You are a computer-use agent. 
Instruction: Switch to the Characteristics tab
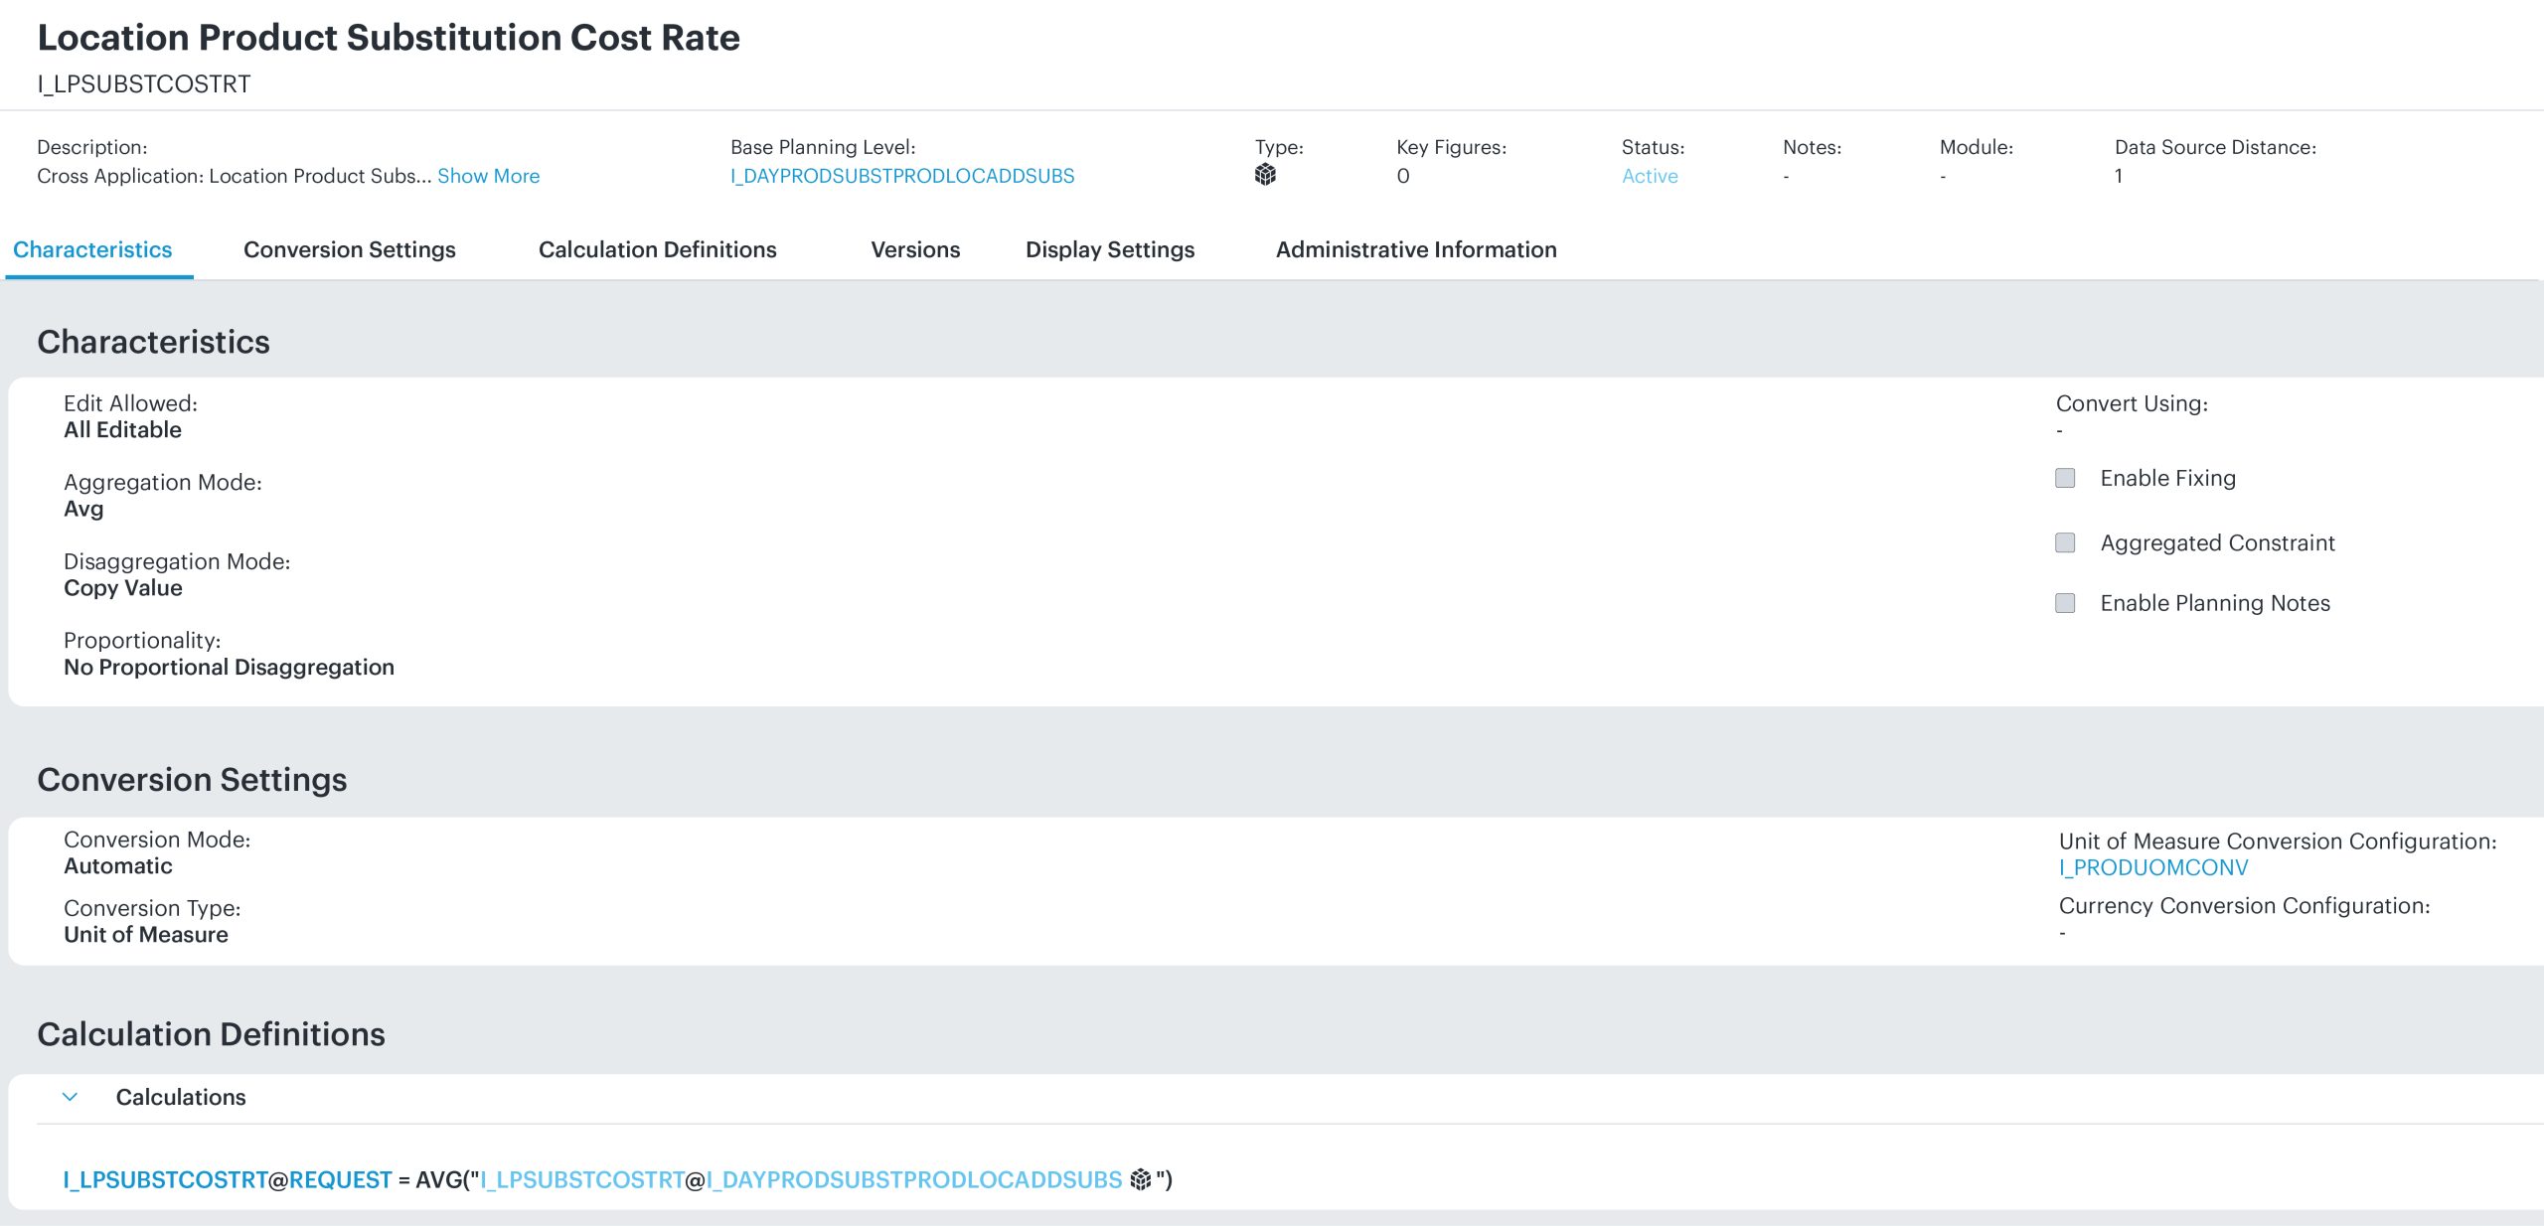tap(92, 249)
